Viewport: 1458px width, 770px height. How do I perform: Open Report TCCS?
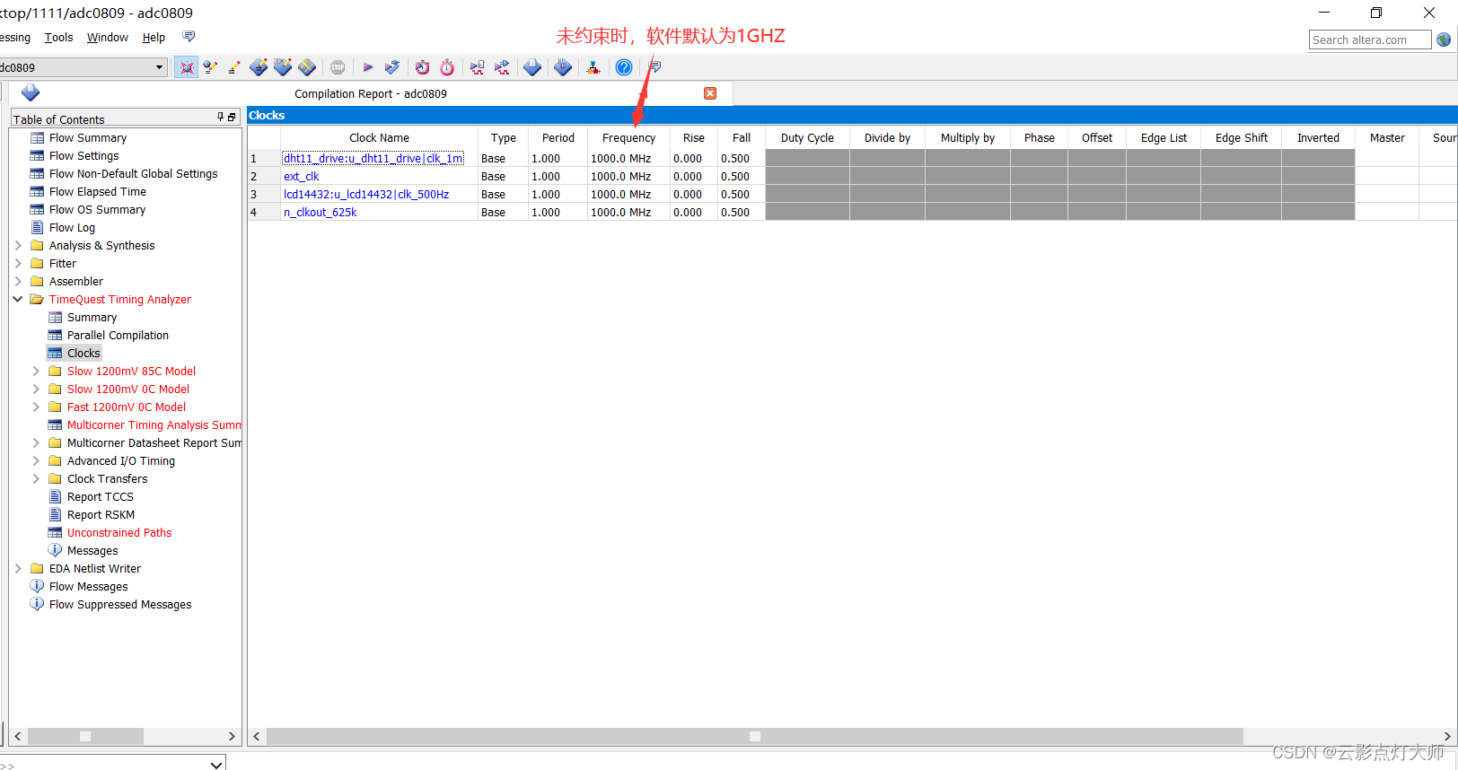click(100, 496)
